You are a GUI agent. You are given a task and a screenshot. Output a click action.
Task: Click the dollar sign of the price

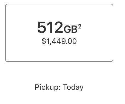pyautogui.click(x=44, y=41)
